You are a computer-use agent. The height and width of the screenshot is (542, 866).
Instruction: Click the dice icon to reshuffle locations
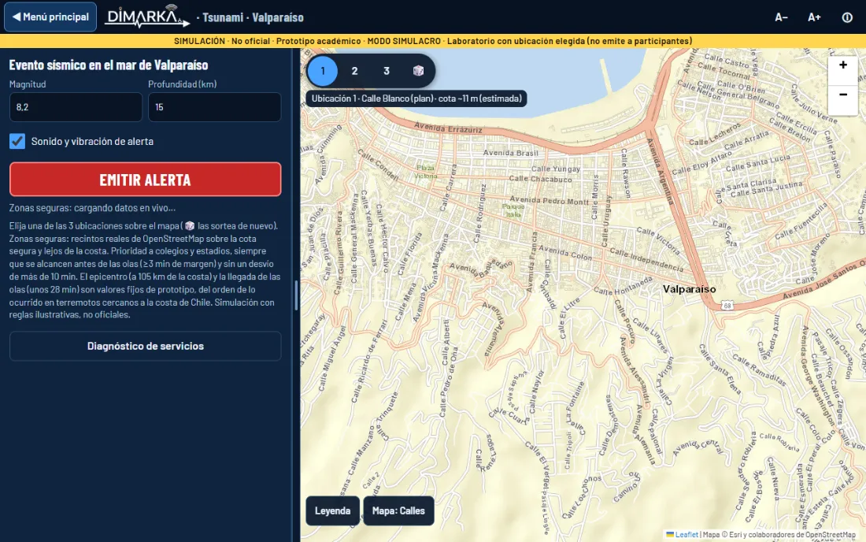(418, 71)
